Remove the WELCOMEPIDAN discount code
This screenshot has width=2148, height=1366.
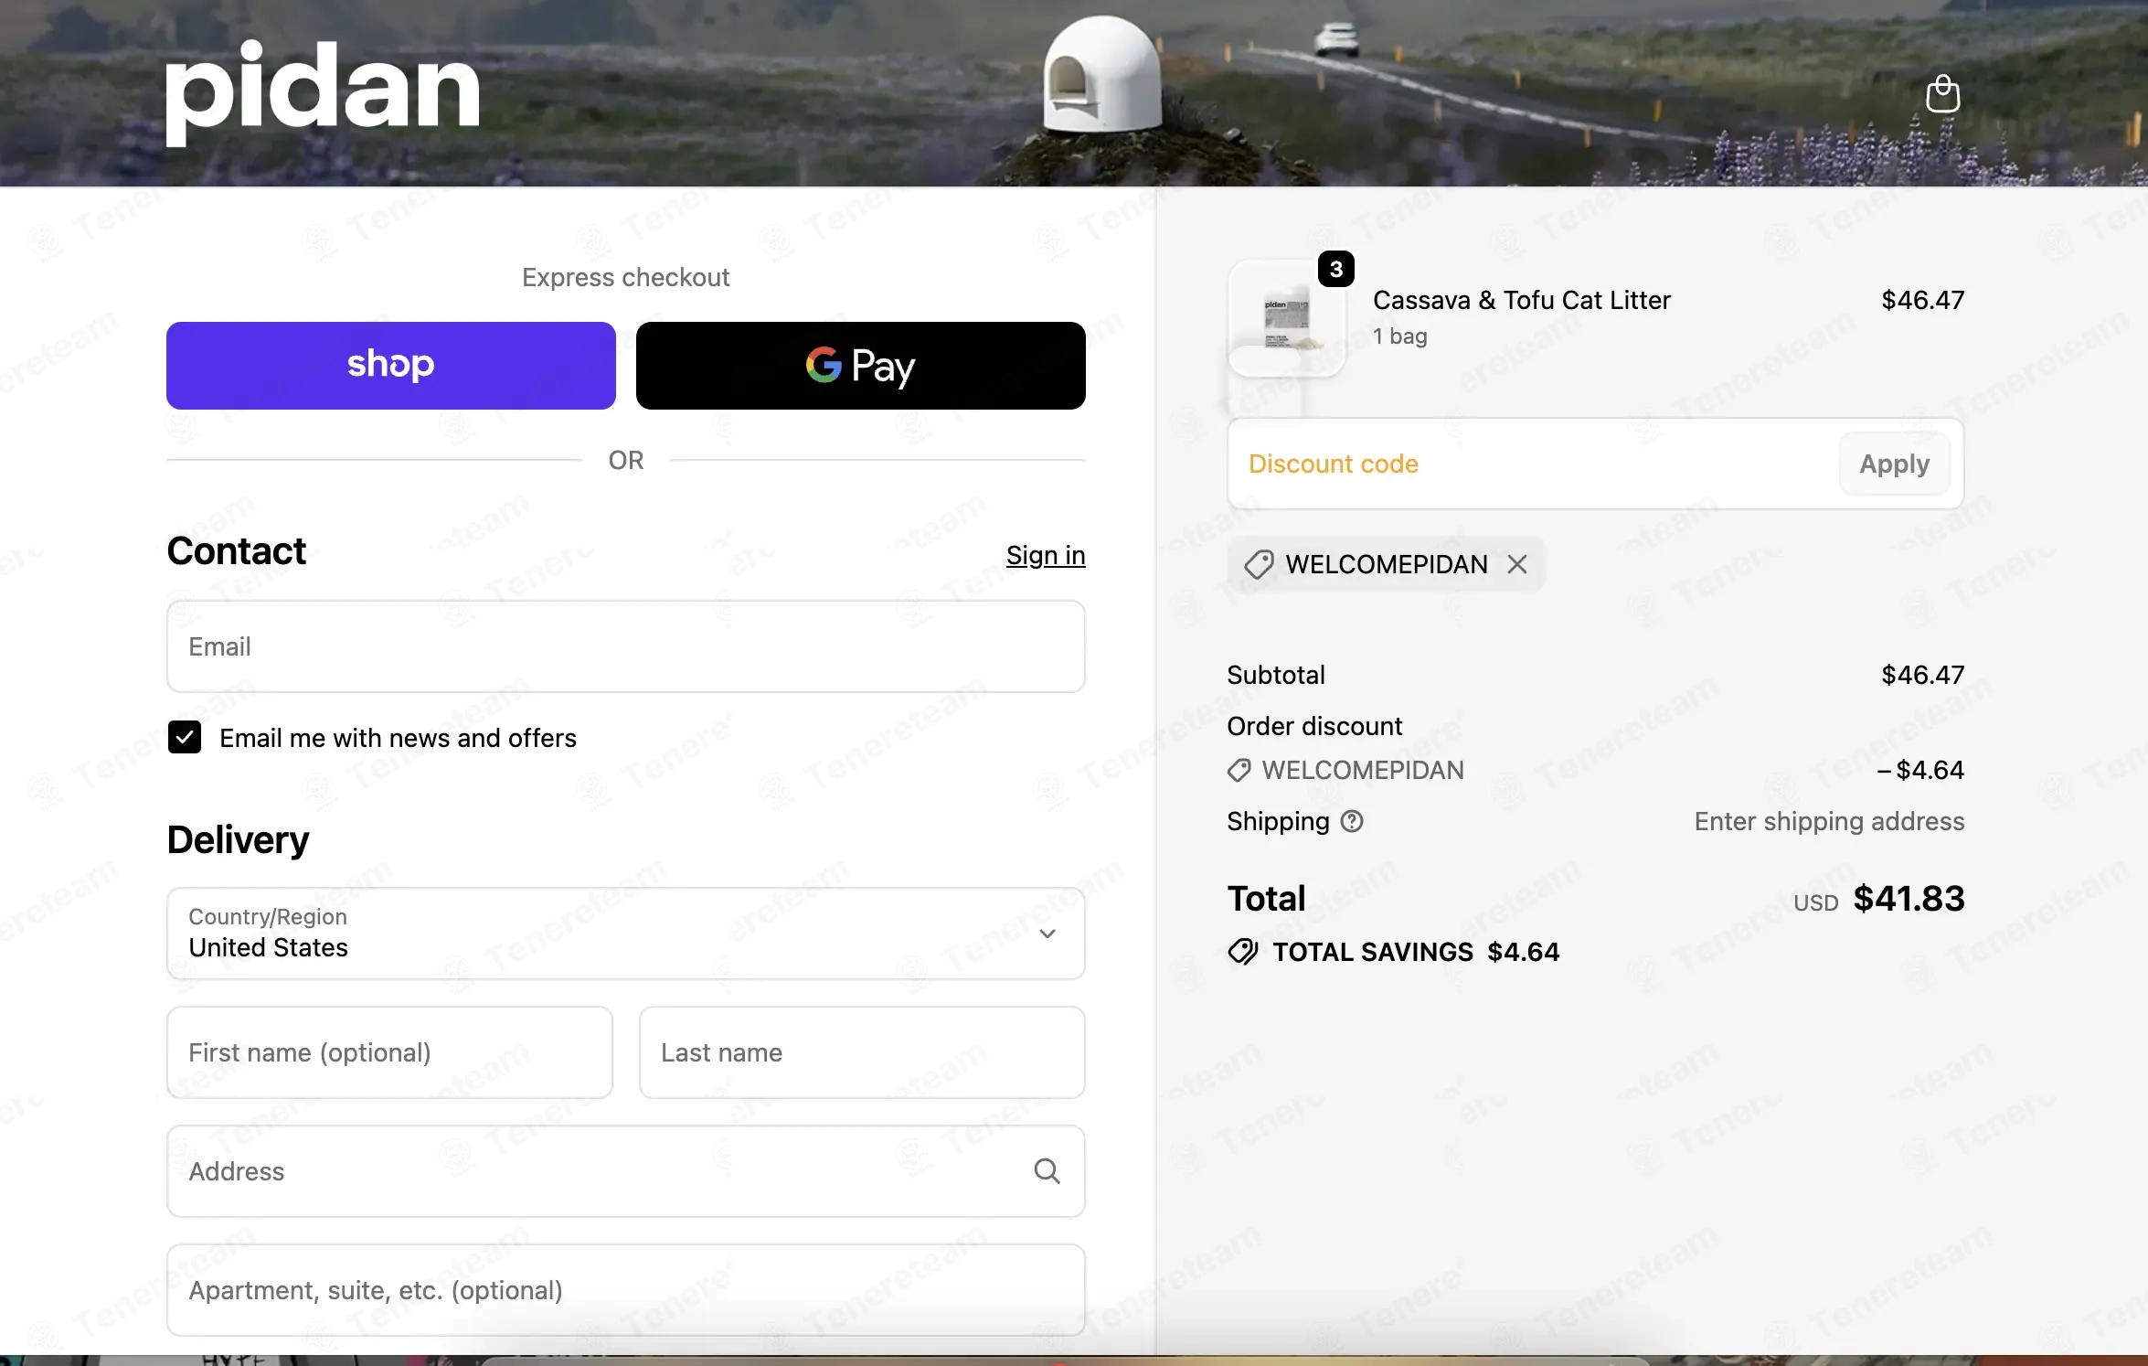(1517, 564)
